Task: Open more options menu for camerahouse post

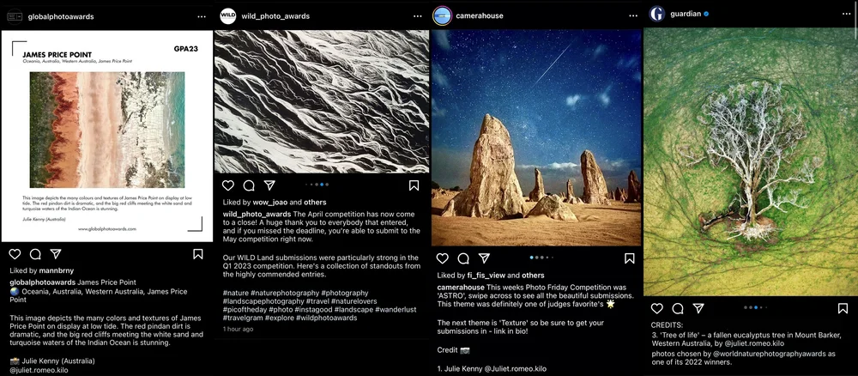Action: 633,15
